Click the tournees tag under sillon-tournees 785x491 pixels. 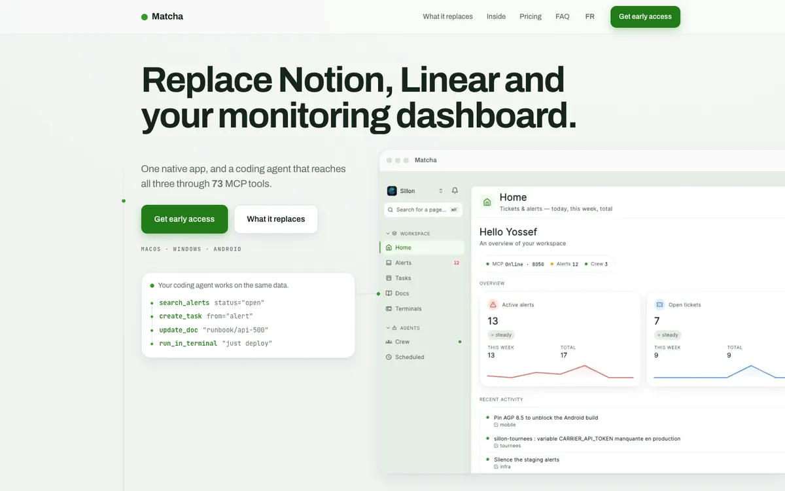coord(508,446)
